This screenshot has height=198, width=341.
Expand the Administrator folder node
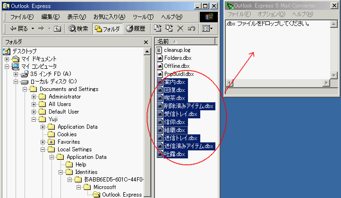coord(34,97)
